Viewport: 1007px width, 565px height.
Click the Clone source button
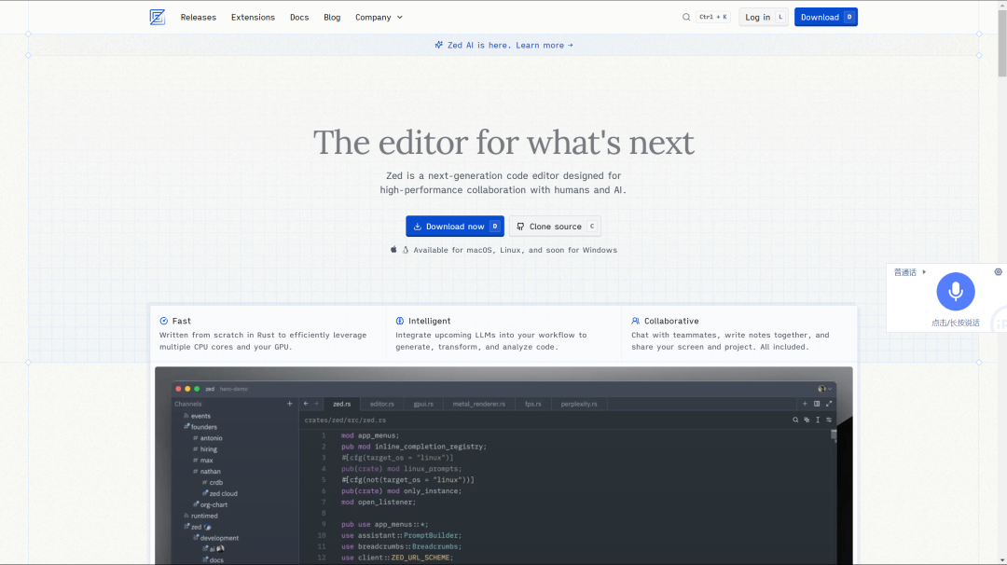click(x=555, y=226)
